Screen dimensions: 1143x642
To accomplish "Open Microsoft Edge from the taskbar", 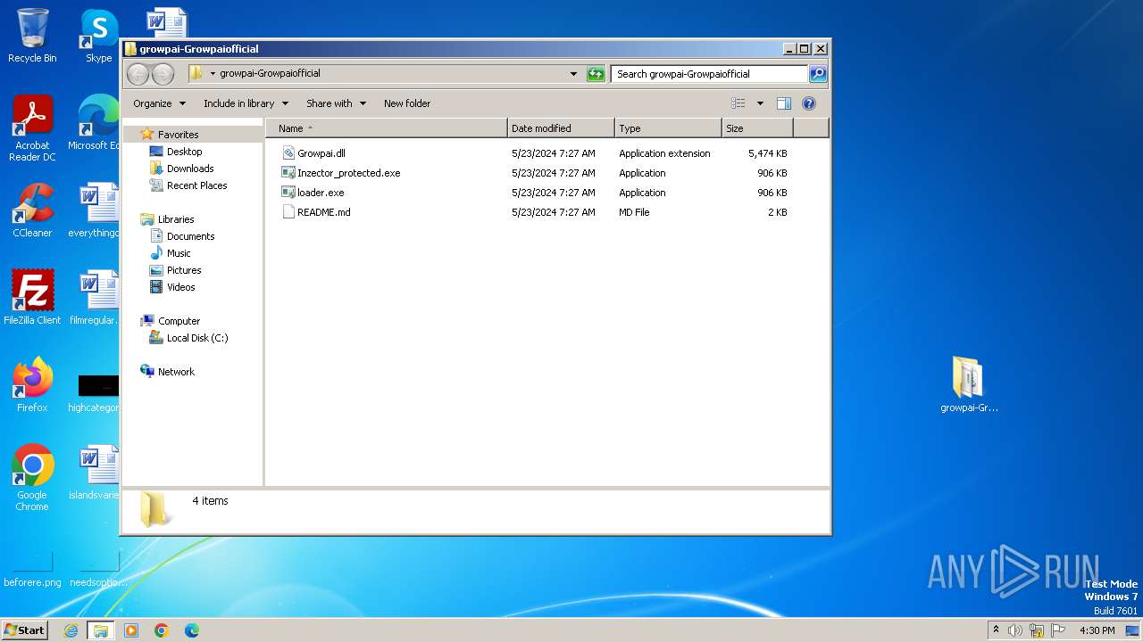I will [192, 630].
